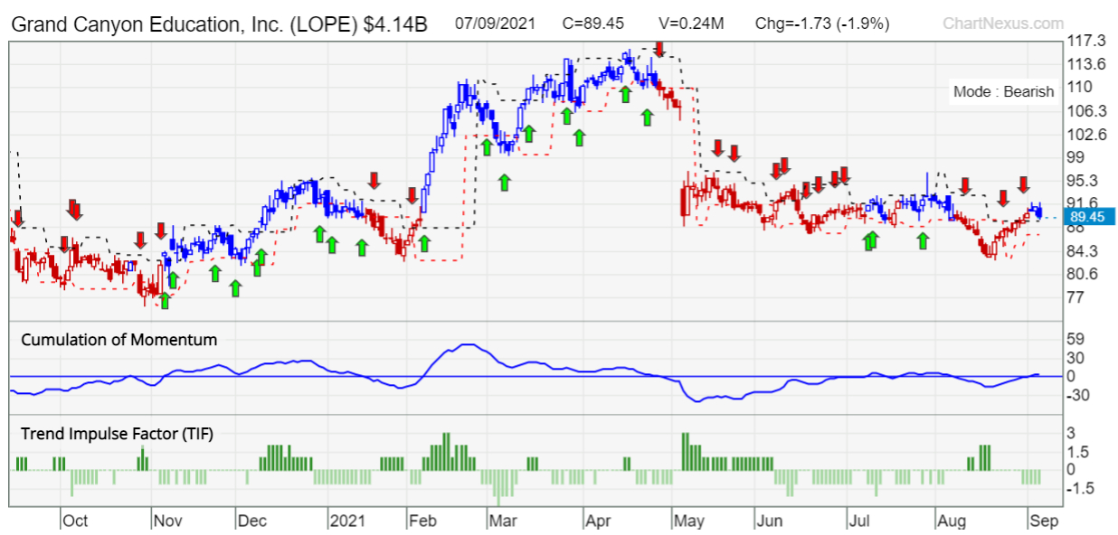Click the 77 price axis value

click(x=1075, y=297)
